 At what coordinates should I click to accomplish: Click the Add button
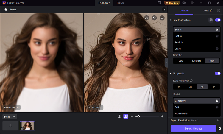click(x=7, y=117)
